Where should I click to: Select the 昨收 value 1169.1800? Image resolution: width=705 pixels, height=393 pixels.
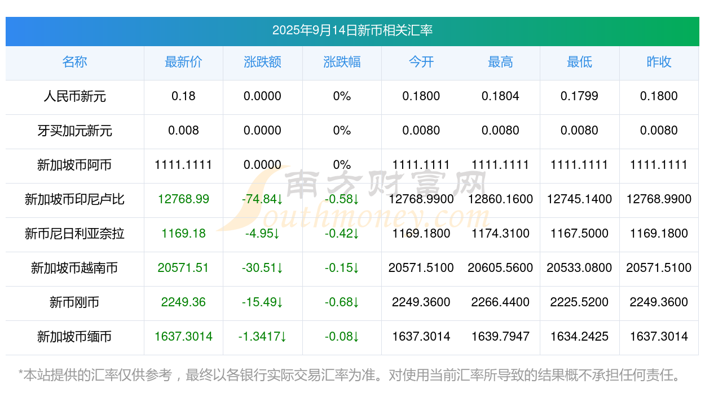click(659, 234)
